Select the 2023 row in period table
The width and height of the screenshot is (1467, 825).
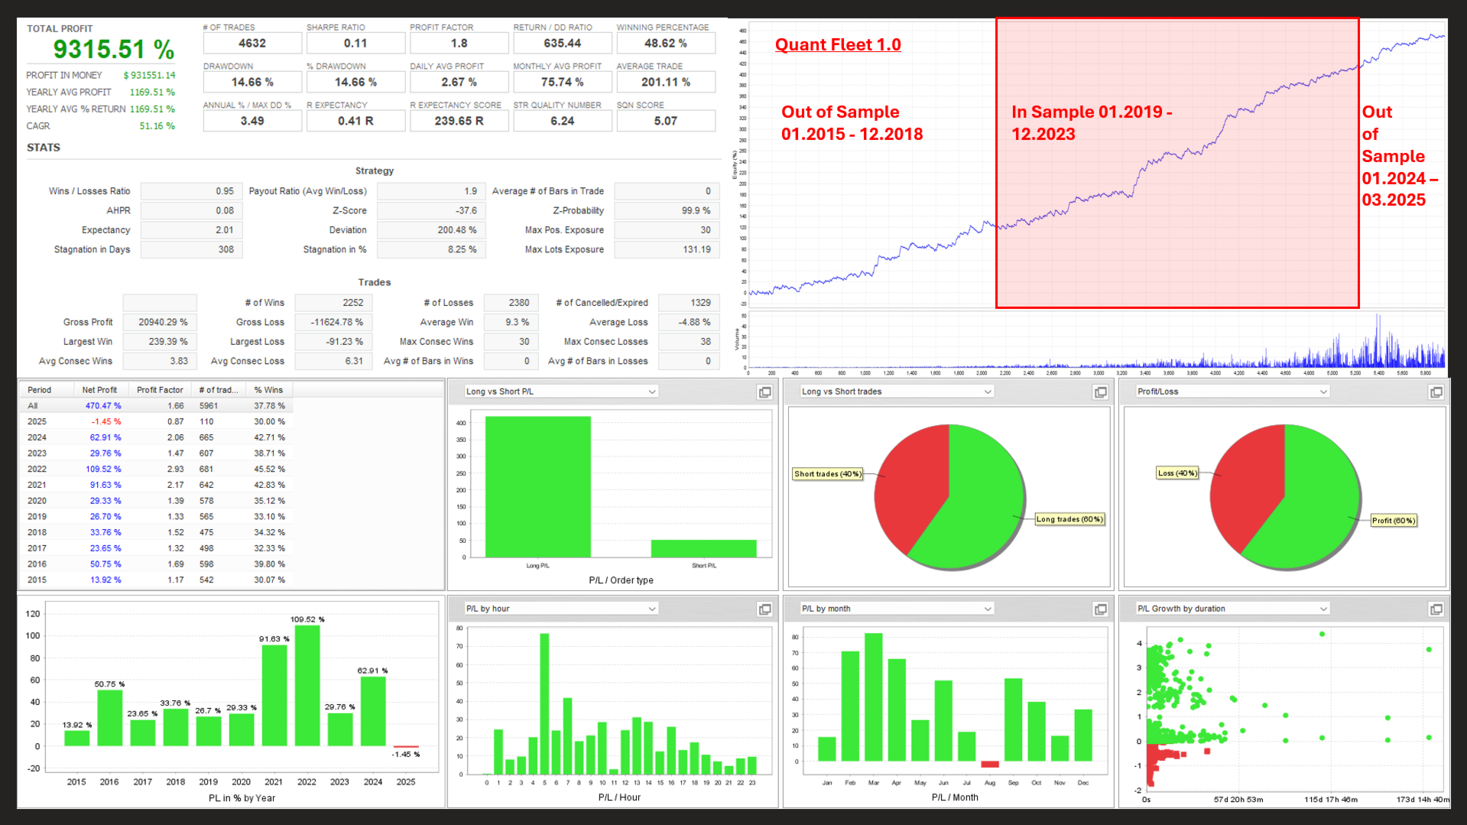point(156,453)
